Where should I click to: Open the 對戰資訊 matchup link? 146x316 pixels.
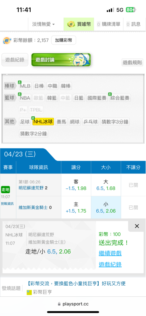(x=7, y=204)
